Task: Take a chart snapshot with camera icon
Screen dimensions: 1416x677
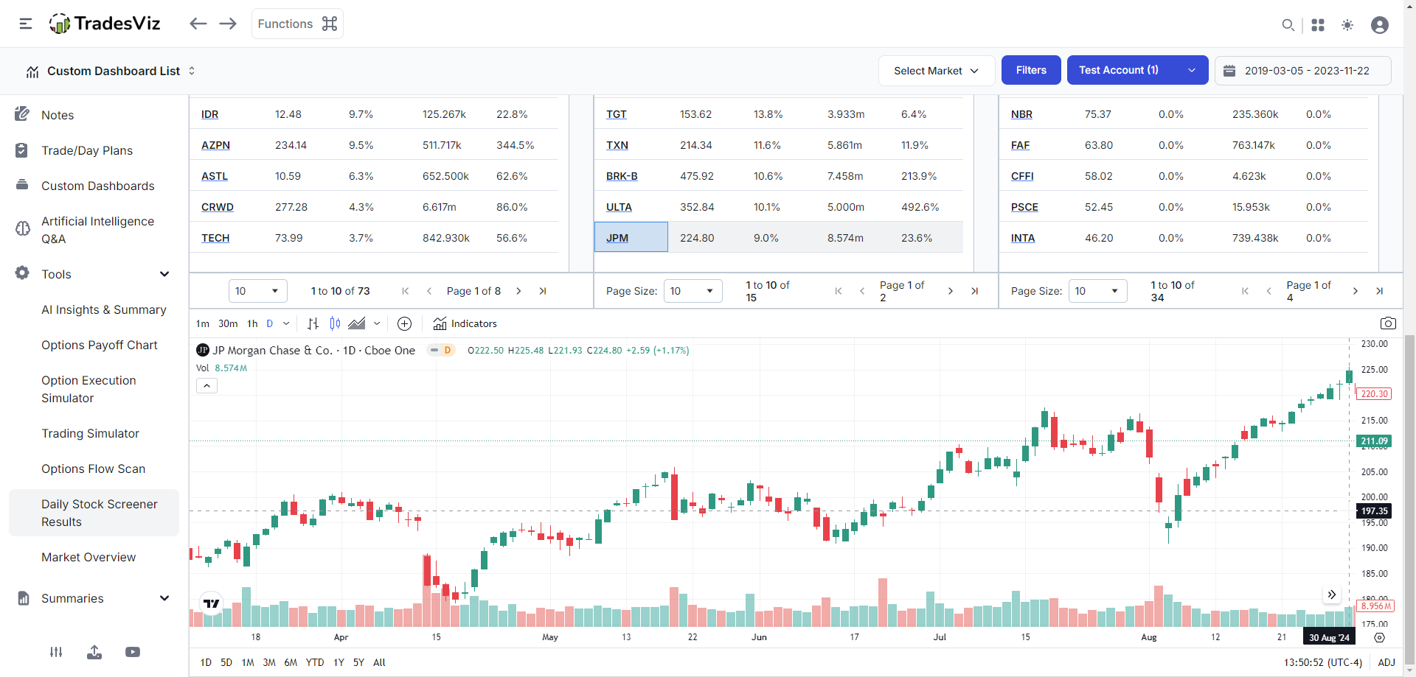Action: pyautogui.click(x=1388, y=323)
